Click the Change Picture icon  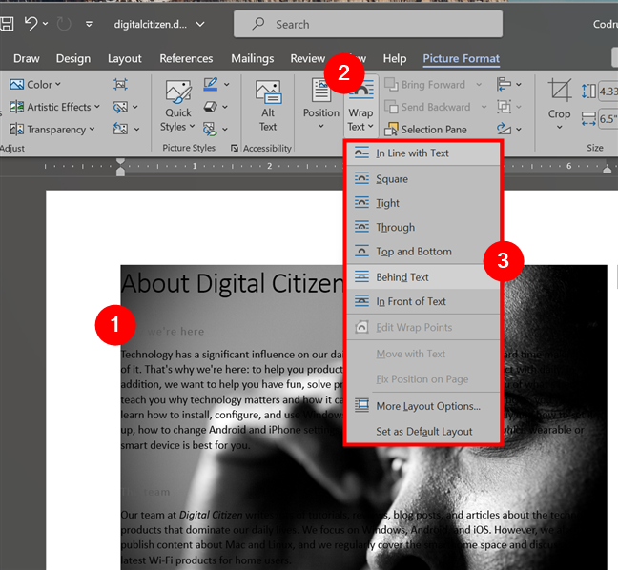click(x=120, y=107)
